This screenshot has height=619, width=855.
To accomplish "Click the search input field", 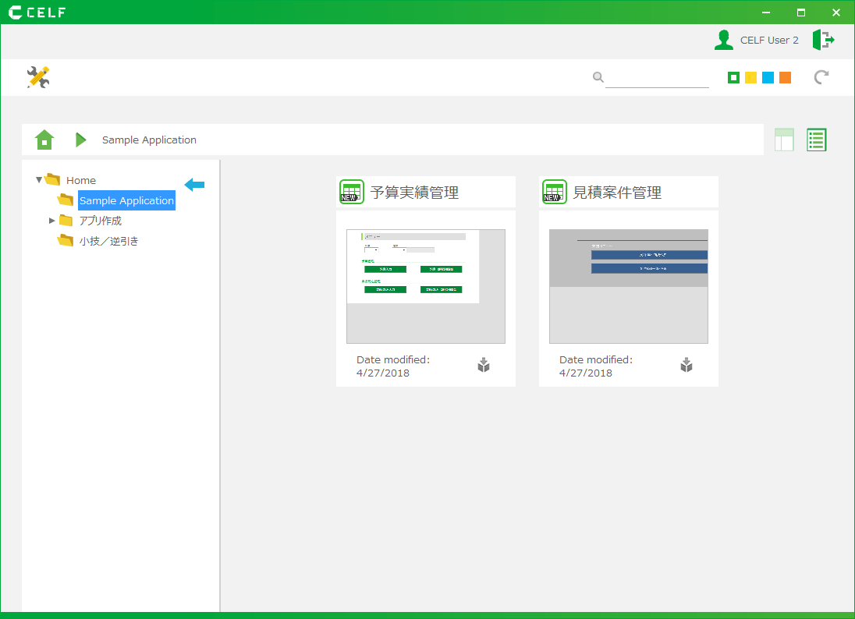I will point(657,77).
